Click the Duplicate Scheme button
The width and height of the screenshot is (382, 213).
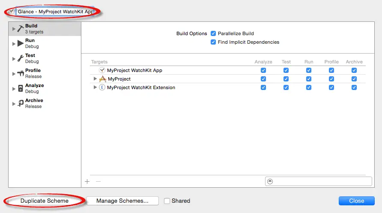[x=45, y=201]
